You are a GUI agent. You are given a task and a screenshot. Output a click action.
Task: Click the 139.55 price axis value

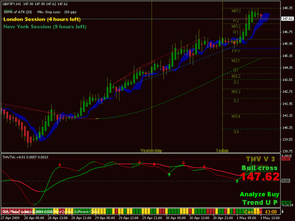[x=287, y=139]
